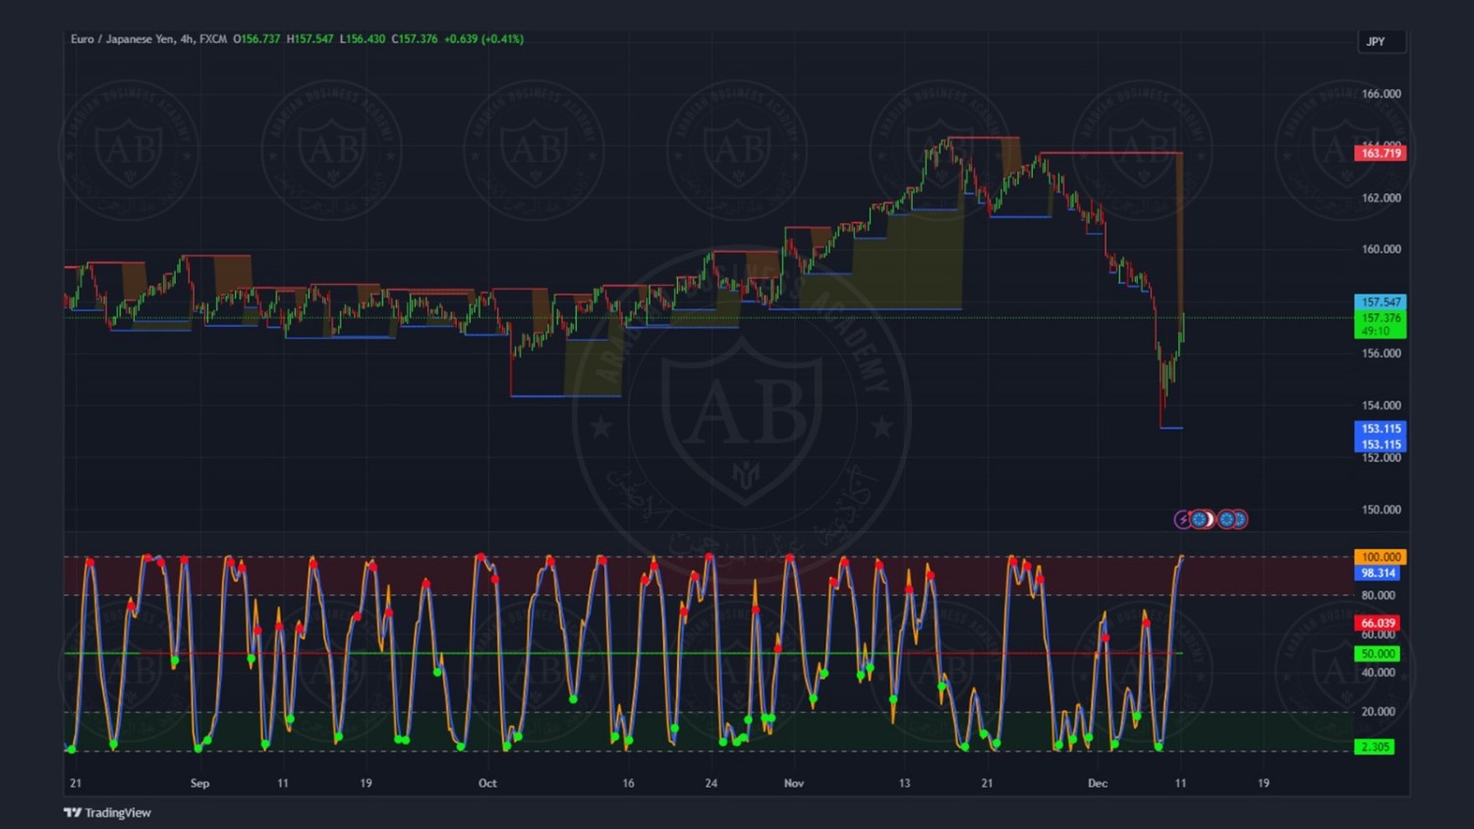Click the Sep date on time axis
Viewport: 1474px width, 829px height.
pos(199,783)
